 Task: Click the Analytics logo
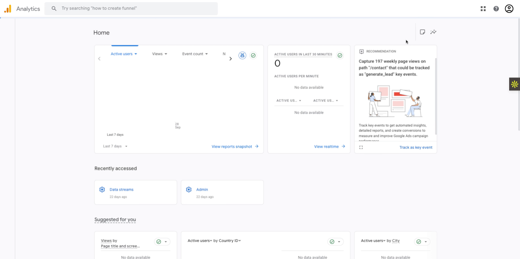point(8,9)
